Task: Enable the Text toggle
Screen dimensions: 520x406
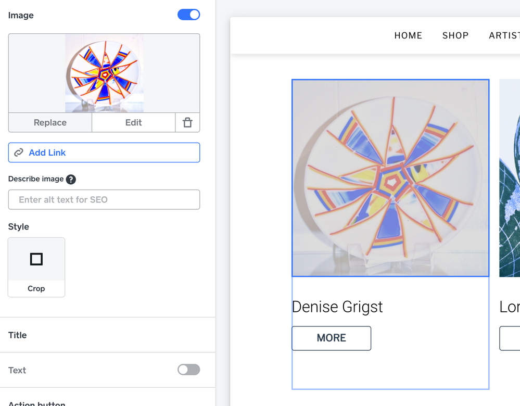Action: 188,370
